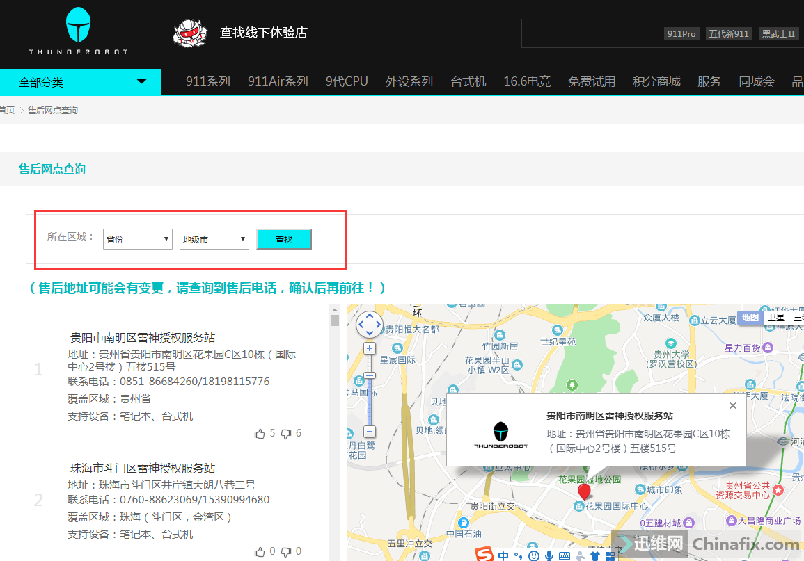
Task: Switch map to 地图 view
Action: point(750,318)
